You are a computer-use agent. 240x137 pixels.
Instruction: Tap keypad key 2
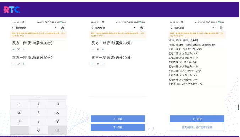[x=38, y=104]
